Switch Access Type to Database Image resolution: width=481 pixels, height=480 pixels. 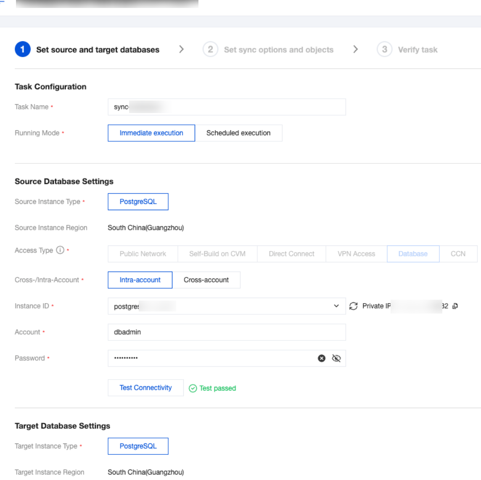[x=413, y=254]
